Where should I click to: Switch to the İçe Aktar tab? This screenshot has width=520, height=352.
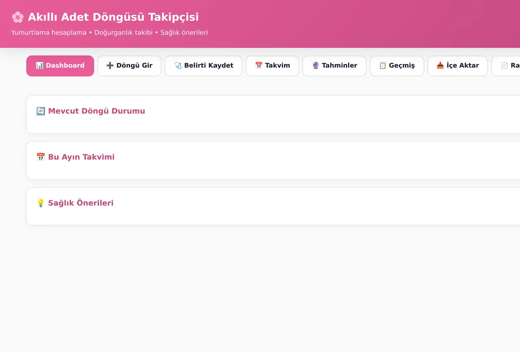click(x=458, y=66)
